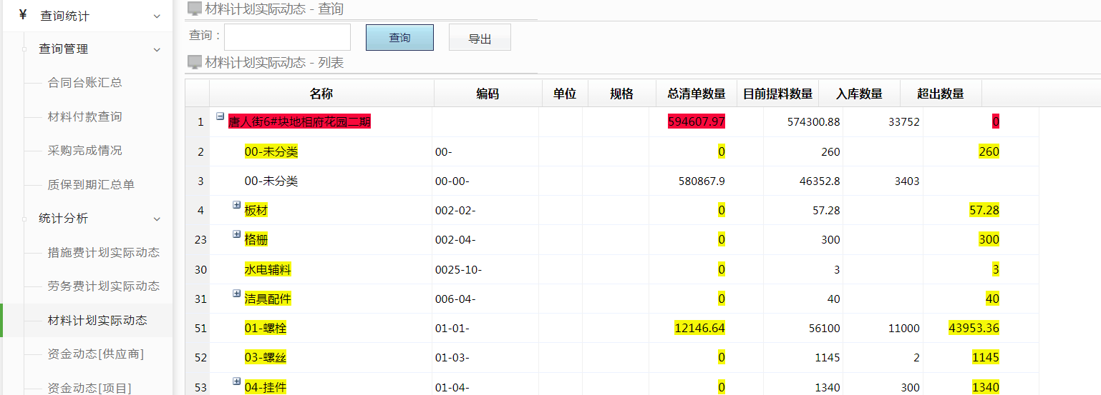The image size is (1101, 395).
Task: Focus the 查询 text input field
Action: [287, 37]
